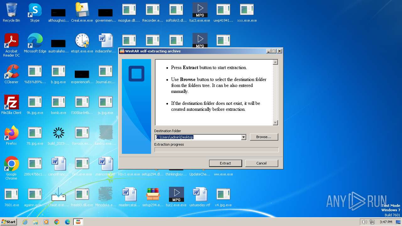The image size is (402, 226).
Task: Select 9k.jpg.exe desktop file
Action: click(35, 105)
